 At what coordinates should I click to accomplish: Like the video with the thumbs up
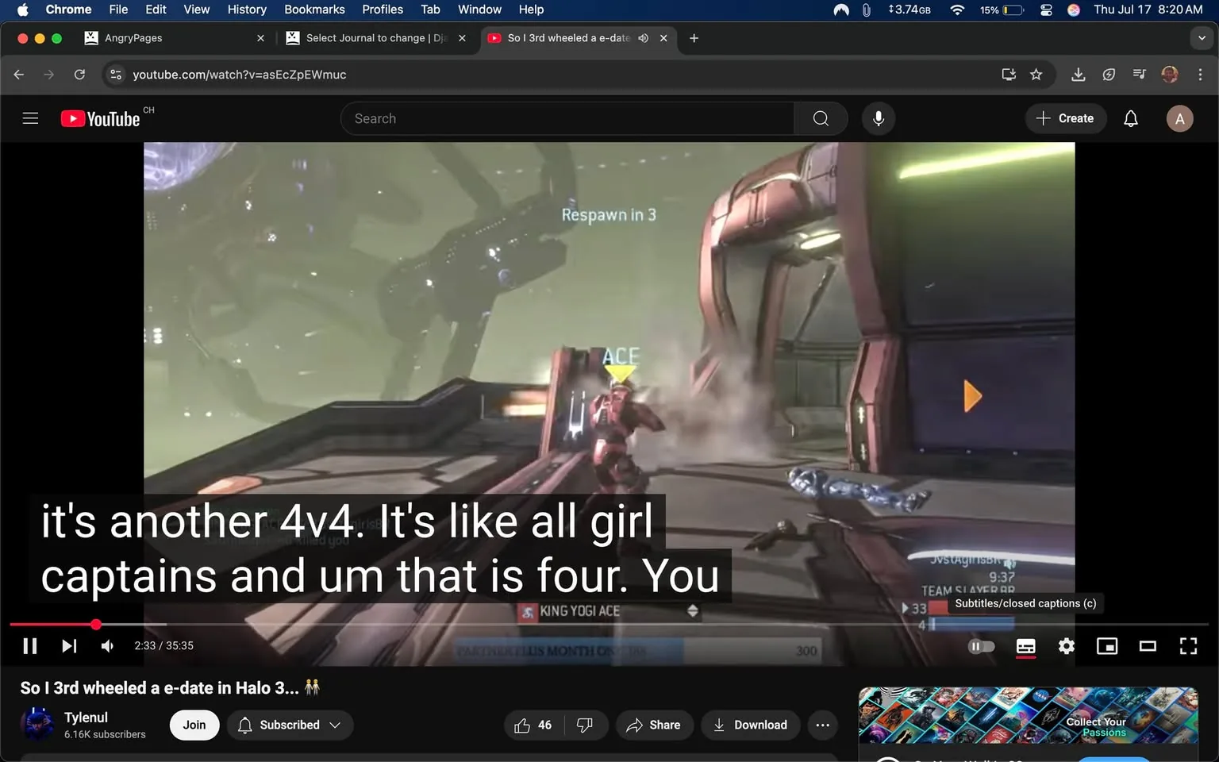[522, 725]
